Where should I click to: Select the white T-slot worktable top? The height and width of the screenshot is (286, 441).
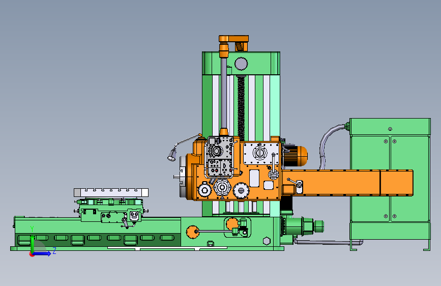(111, 192)
